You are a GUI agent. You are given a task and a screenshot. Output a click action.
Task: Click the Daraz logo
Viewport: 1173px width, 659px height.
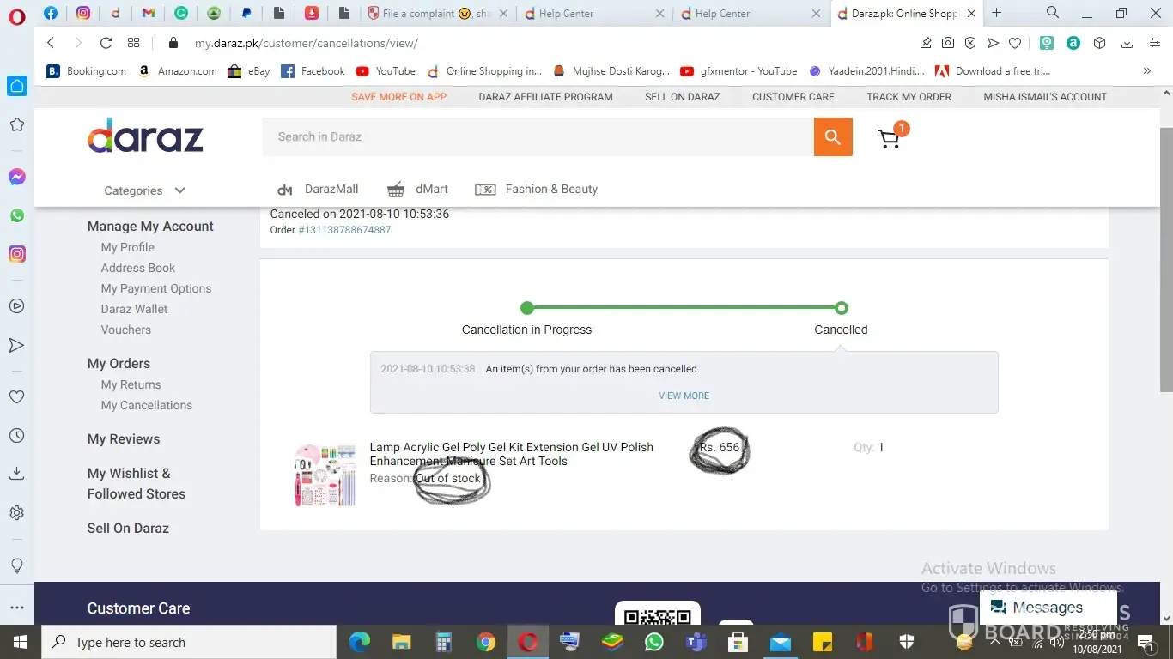[145, 136]
